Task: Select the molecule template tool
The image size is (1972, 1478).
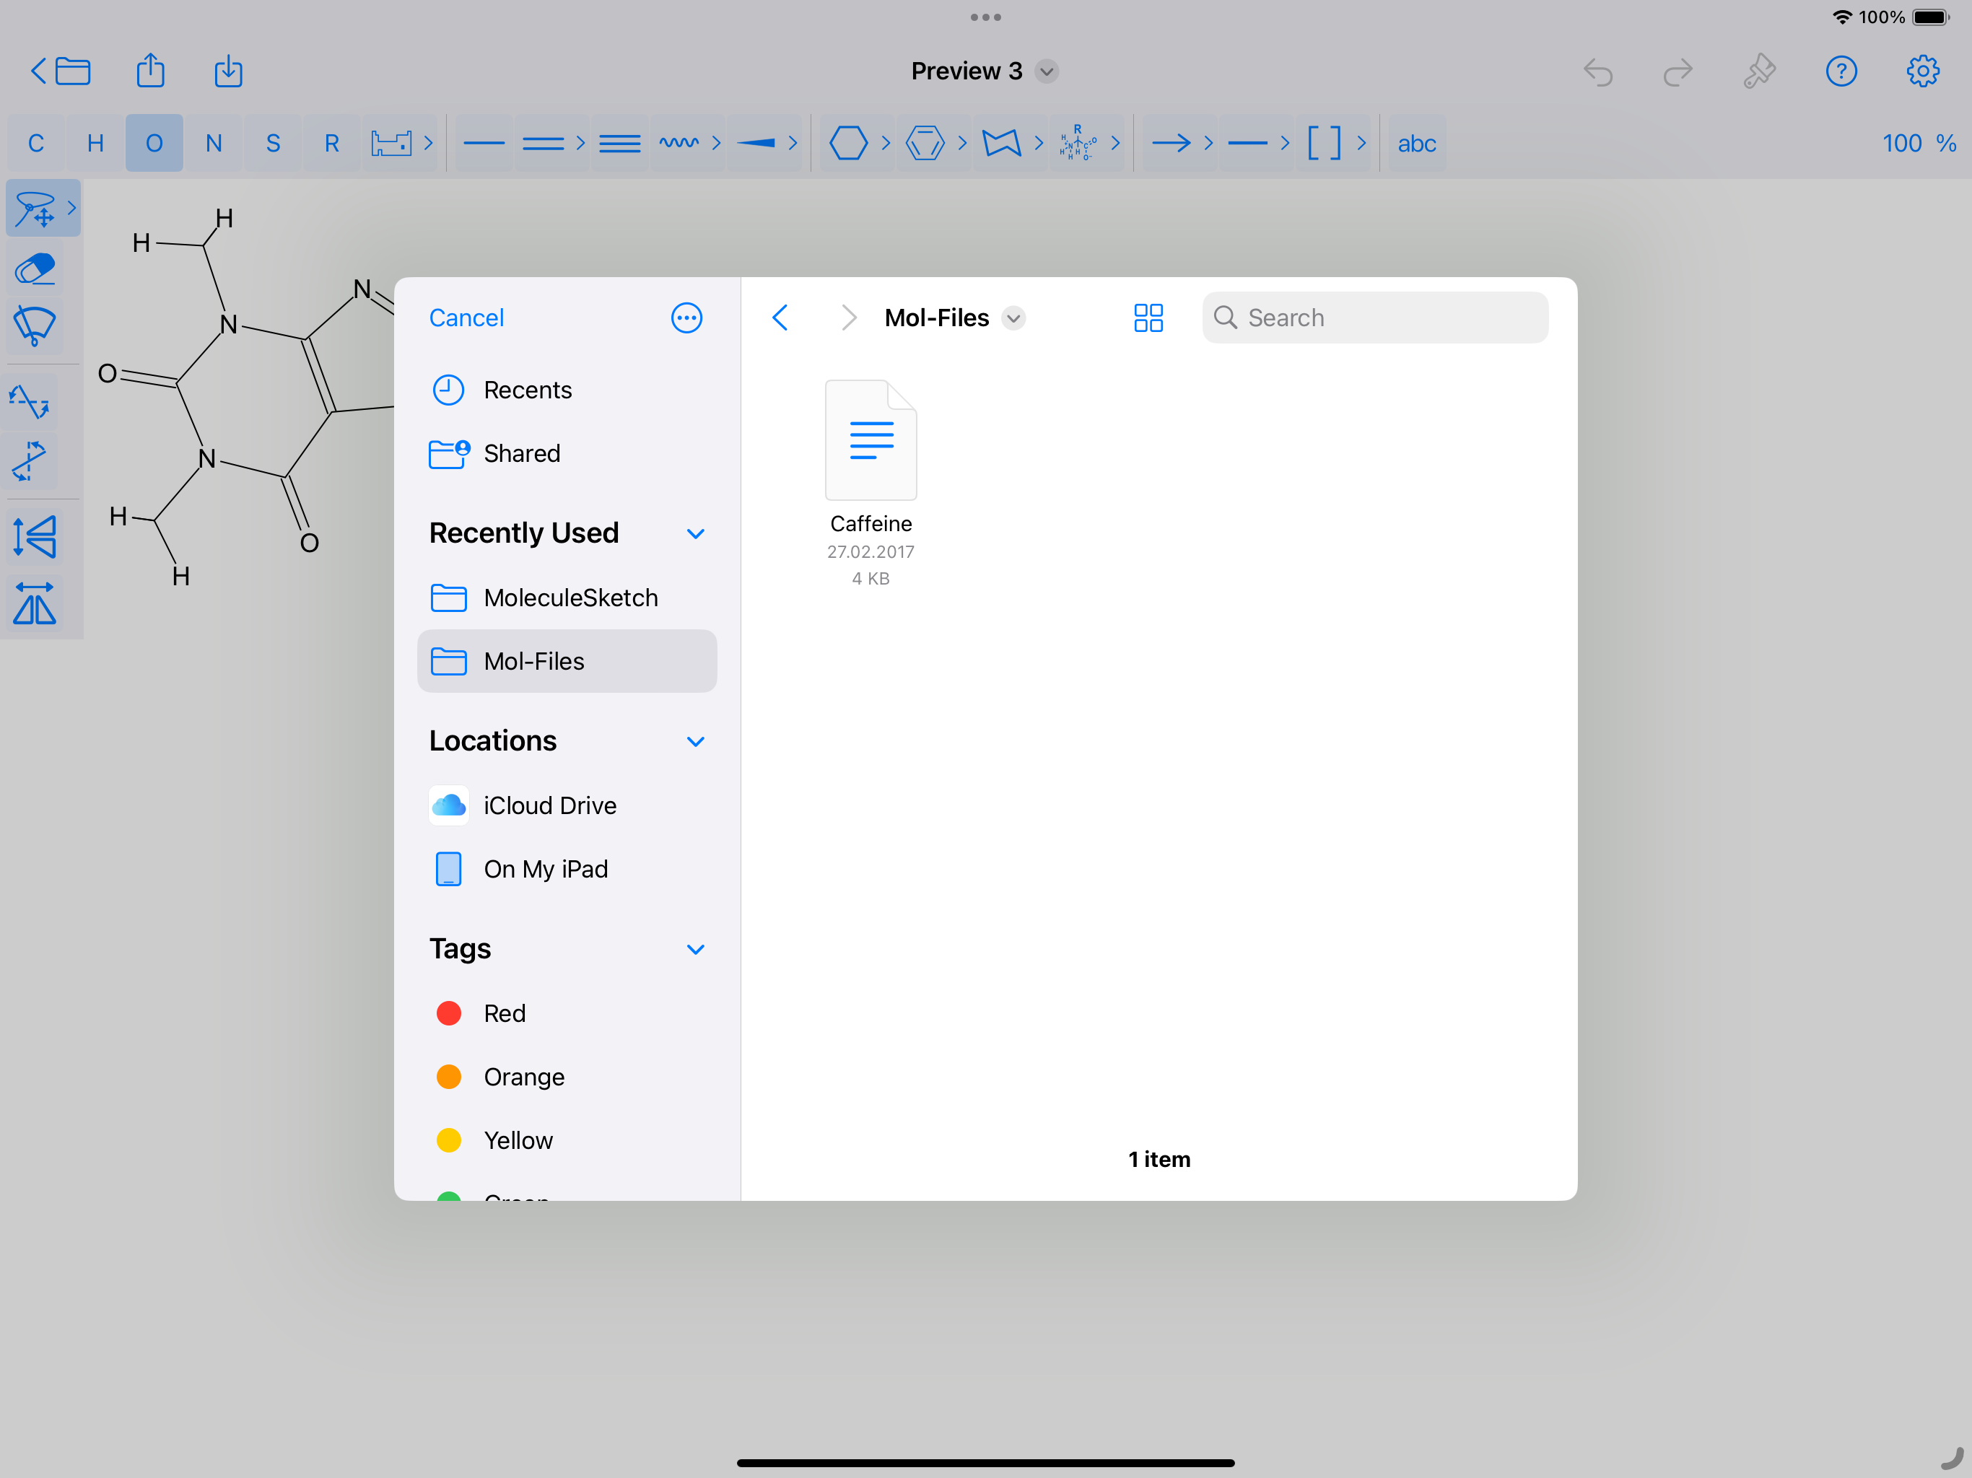Action: click(1078, 143)
